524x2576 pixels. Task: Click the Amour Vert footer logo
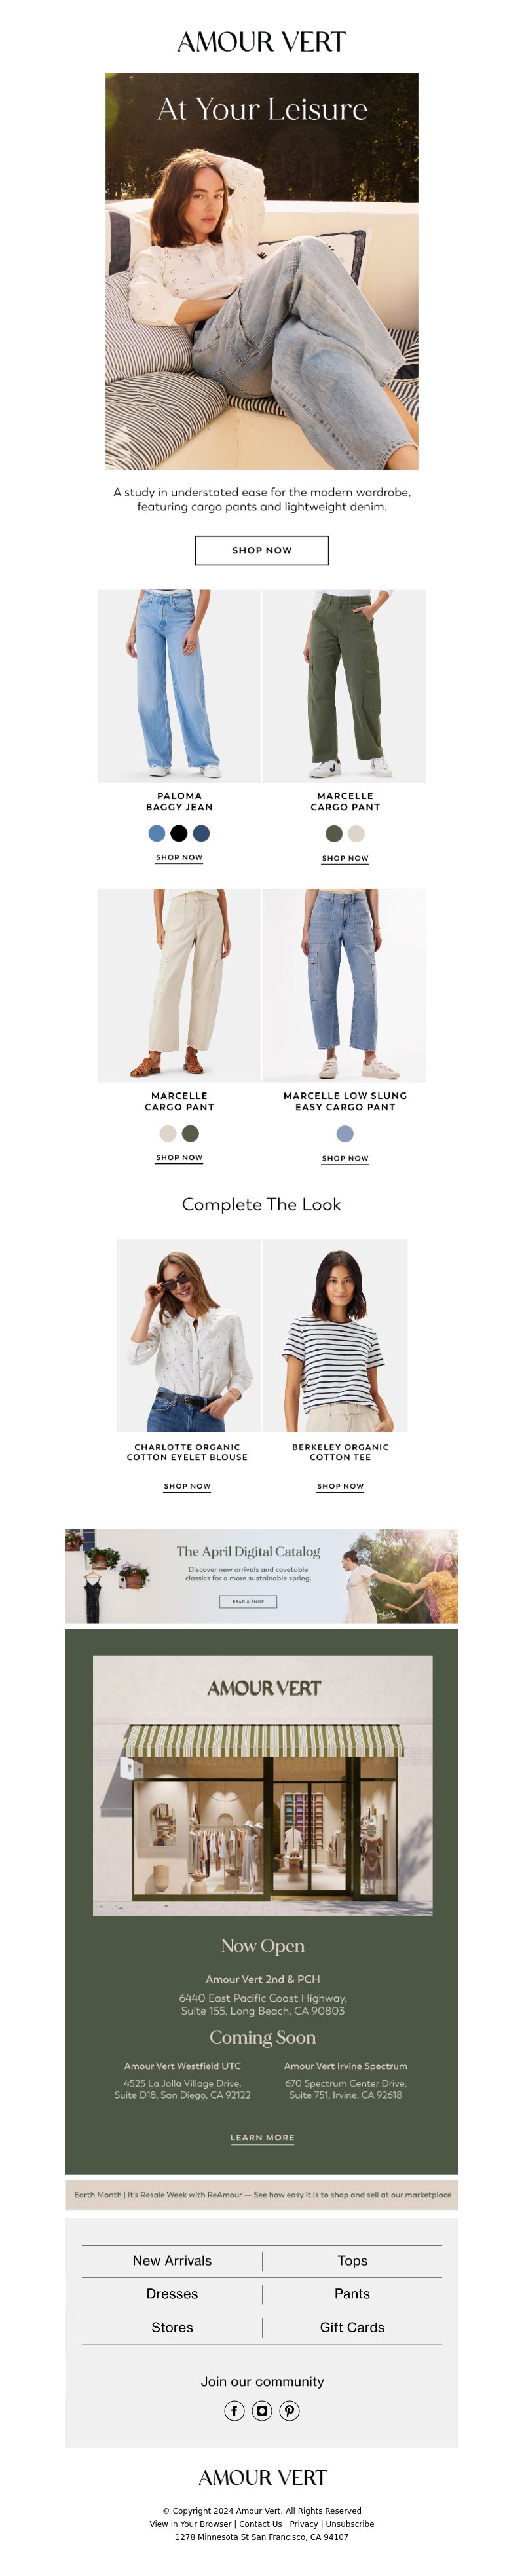262,2476
